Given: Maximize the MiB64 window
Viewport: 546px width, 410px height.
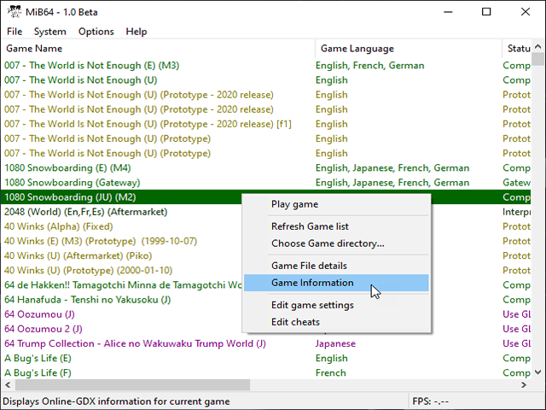Looking at the screenshot, I should click(x=486, y=12).
